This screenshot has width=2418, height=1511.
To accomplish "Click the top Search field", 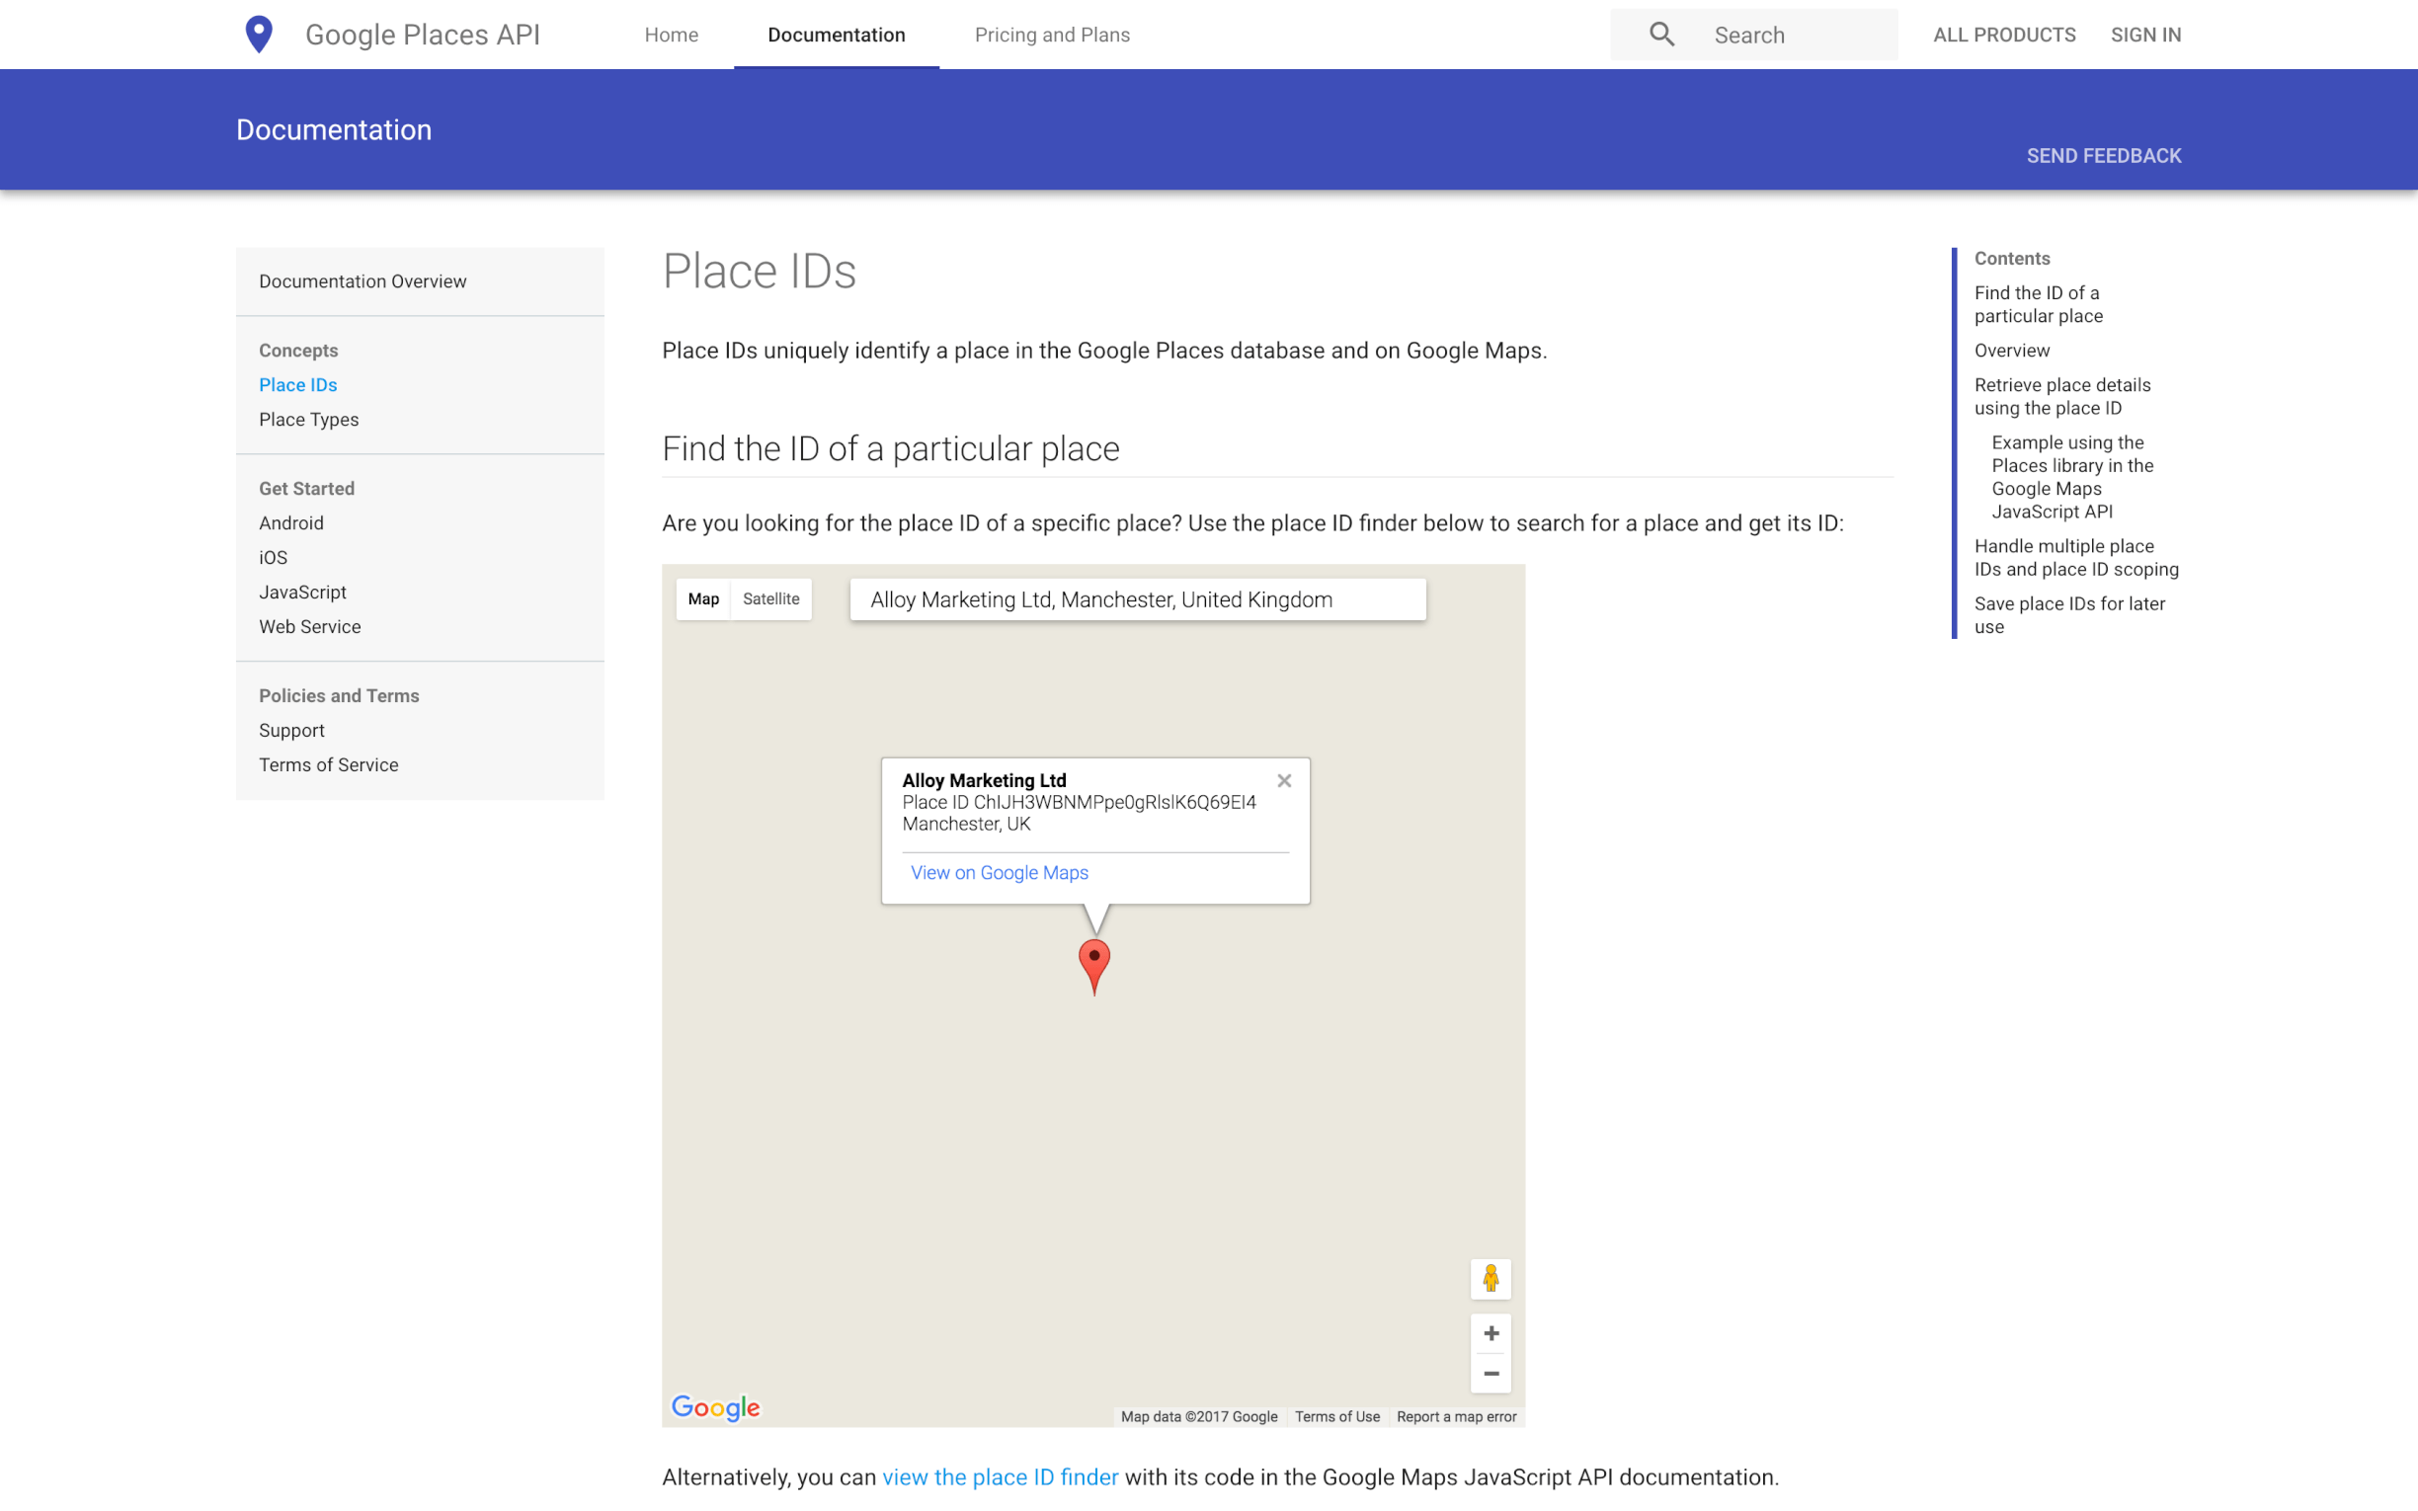I will tap(1753, 35).
